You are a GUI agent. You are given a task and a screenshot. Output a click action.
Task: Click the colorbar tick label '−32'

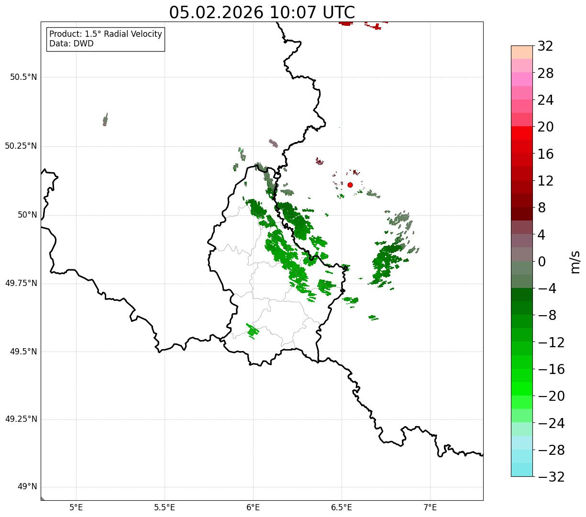(551, 477)
